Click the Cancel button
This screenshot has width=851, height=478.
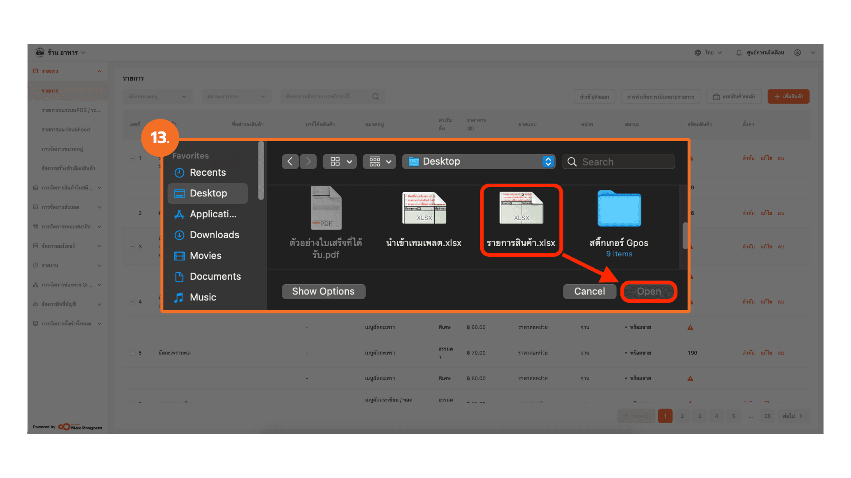pos(589,292)
